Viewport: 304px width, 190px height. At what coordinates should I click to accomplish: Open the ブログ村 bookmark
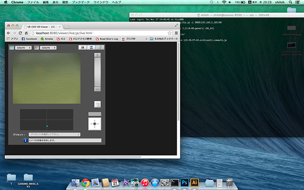pyautogui.click(x=129, y=39)
